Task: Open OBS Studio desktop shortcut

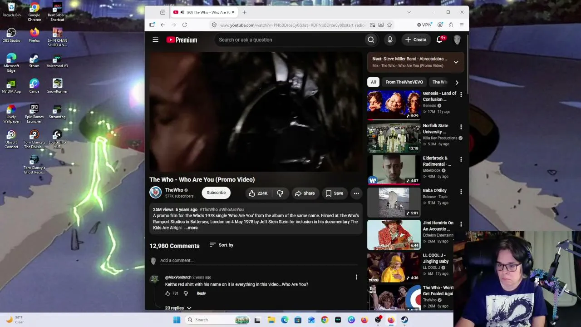Action: [x=11, y=35]
